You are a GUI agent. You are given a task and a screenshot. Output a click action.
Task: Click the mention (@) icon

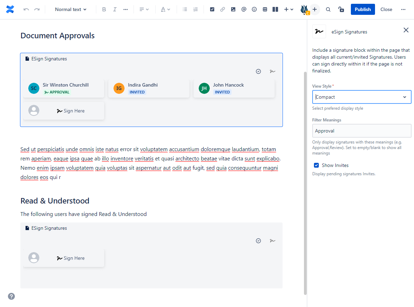(244, 9)
